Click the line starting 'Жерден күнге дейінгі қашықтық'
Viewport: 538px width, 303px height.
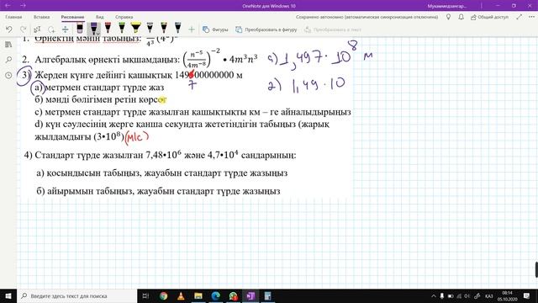point(139,75)
